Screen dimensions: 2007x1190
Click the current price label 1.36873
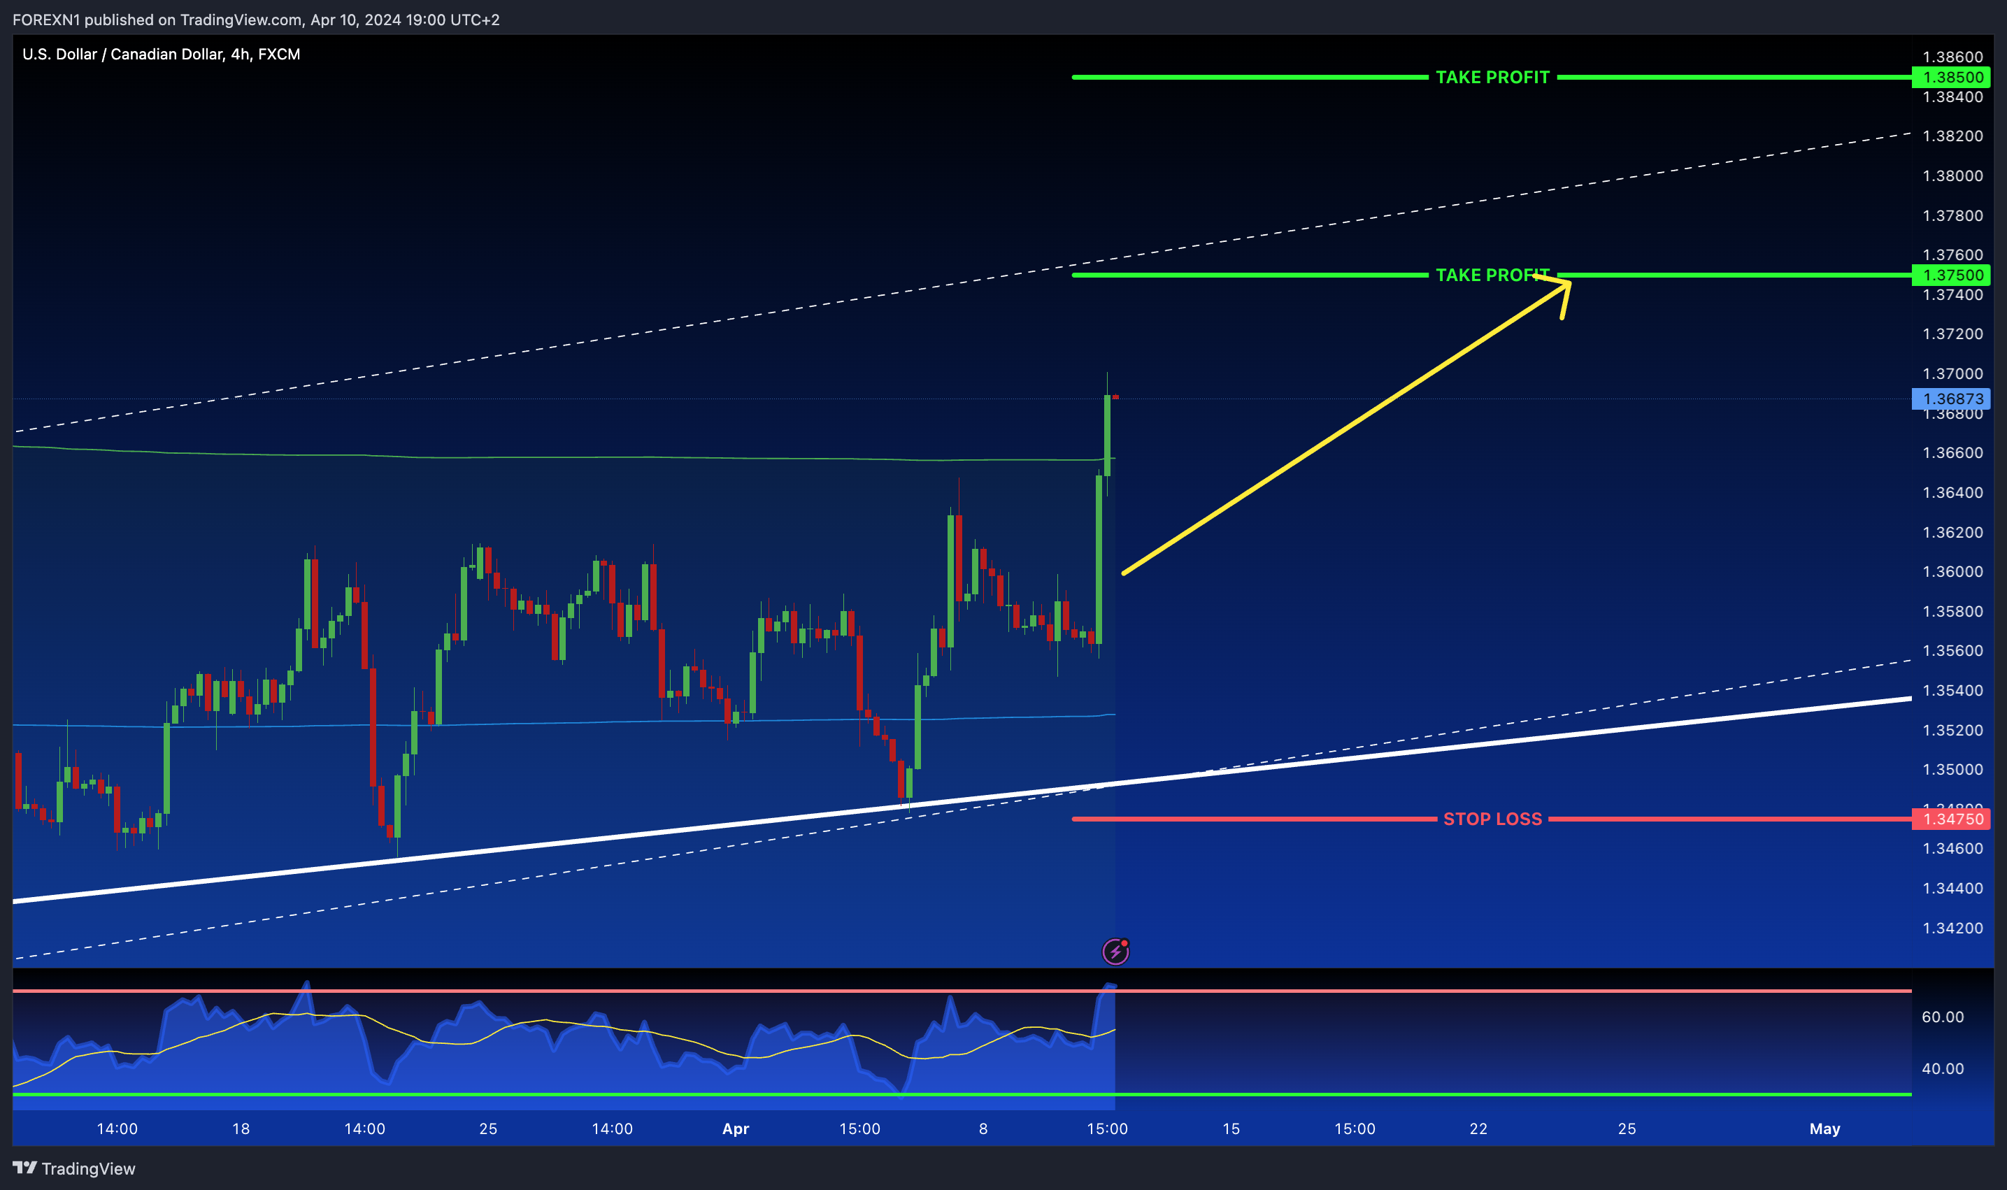point(1952,399)
